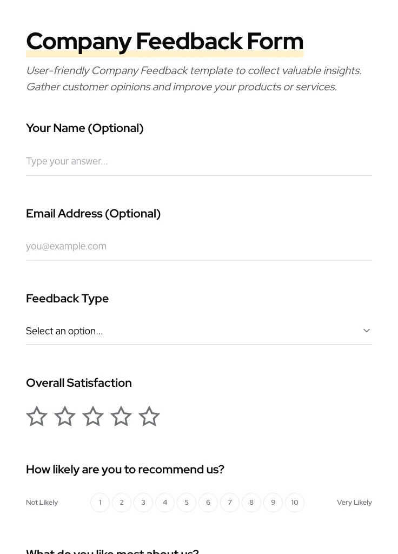Select 5 on likelihood scale

point(187,503)
